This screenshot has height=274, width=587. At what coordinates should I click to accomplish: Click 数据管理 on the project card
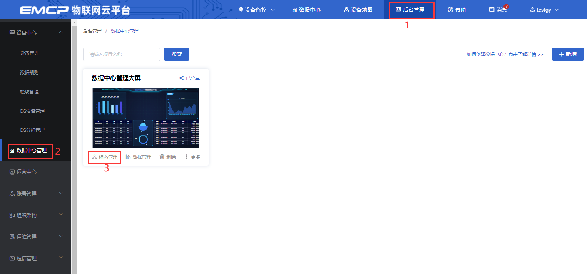coord(139,157)
